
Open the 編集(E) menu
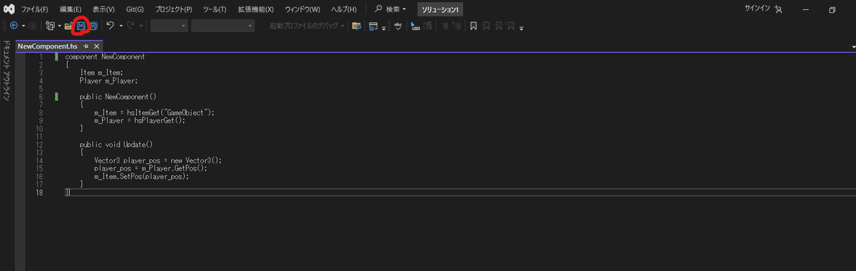click(x=70, y=10)
